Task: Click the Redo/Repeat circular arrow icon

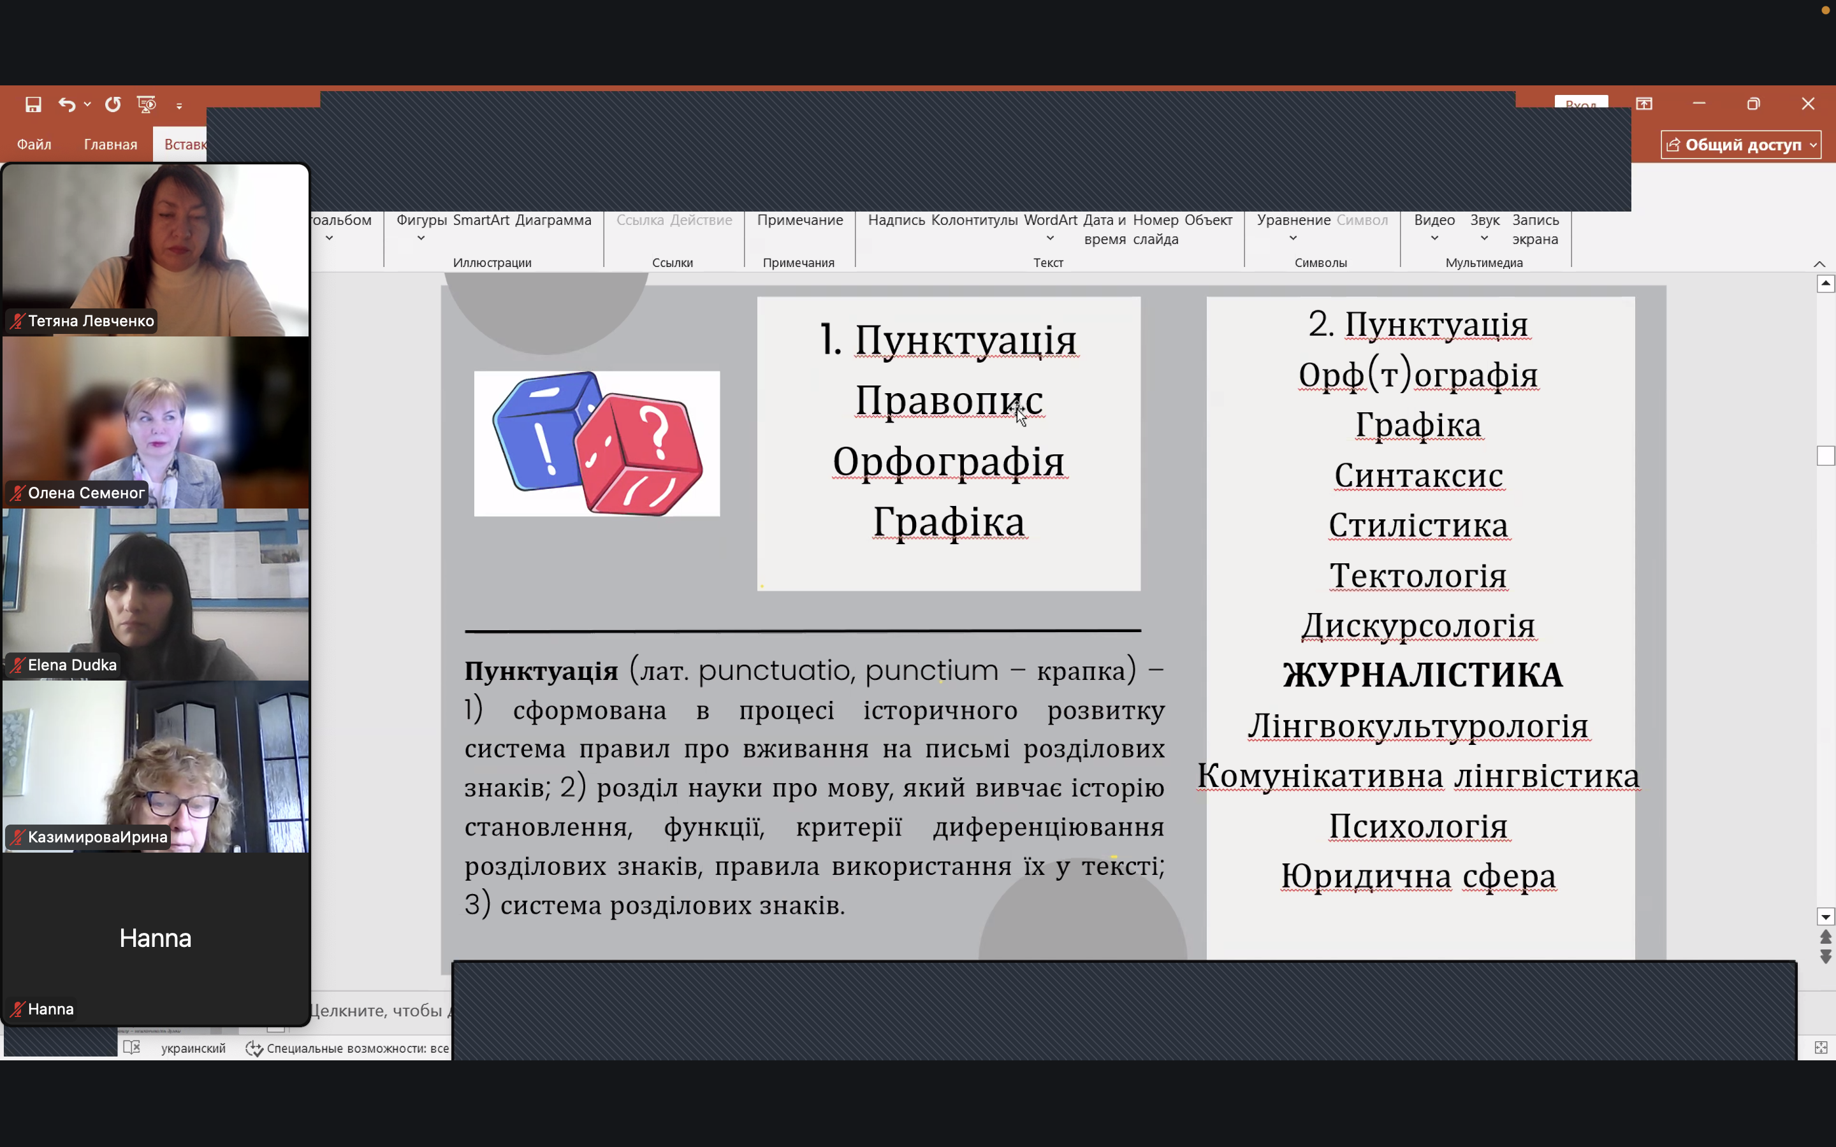Action: 113,105
